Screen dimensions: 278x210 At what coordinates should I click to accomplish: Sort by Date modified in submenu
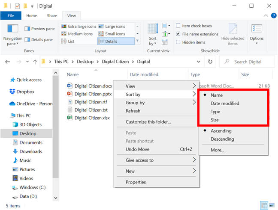(x=233, y=104)
